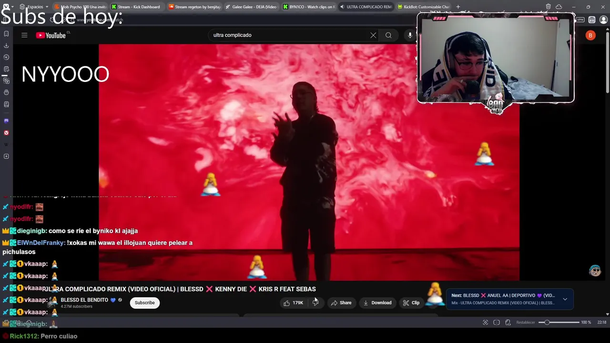The image size is (610, 343).
Task: Open the Espacios workspaces dropdown
Action: 34,7
